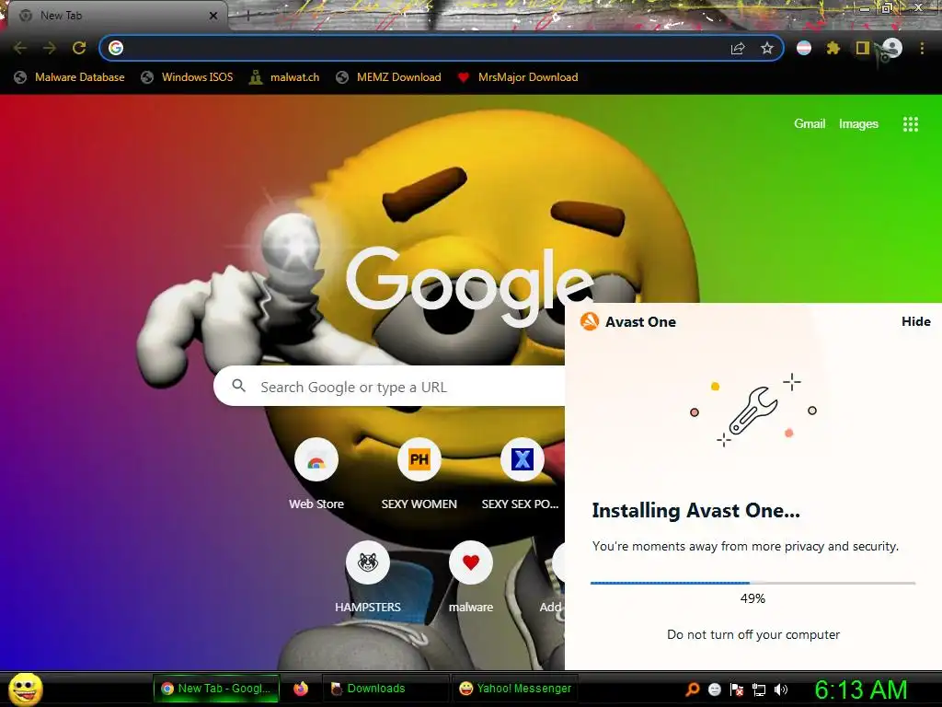942x707 pixels.
Task: Open the Chrome profile avatar
Action: click(891, 48)
